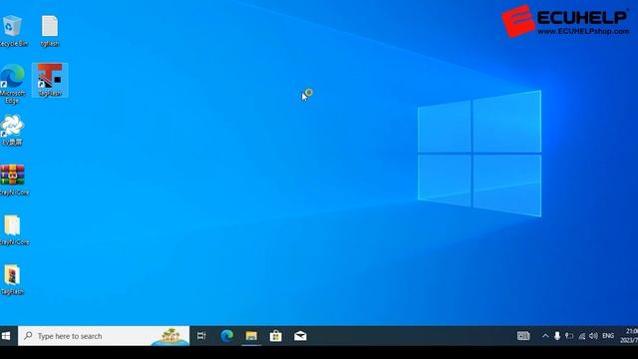Viewport: 638px width, 359px height.
Task: Expand the hidden system tray icons chevron
Action: click(545, 336)
